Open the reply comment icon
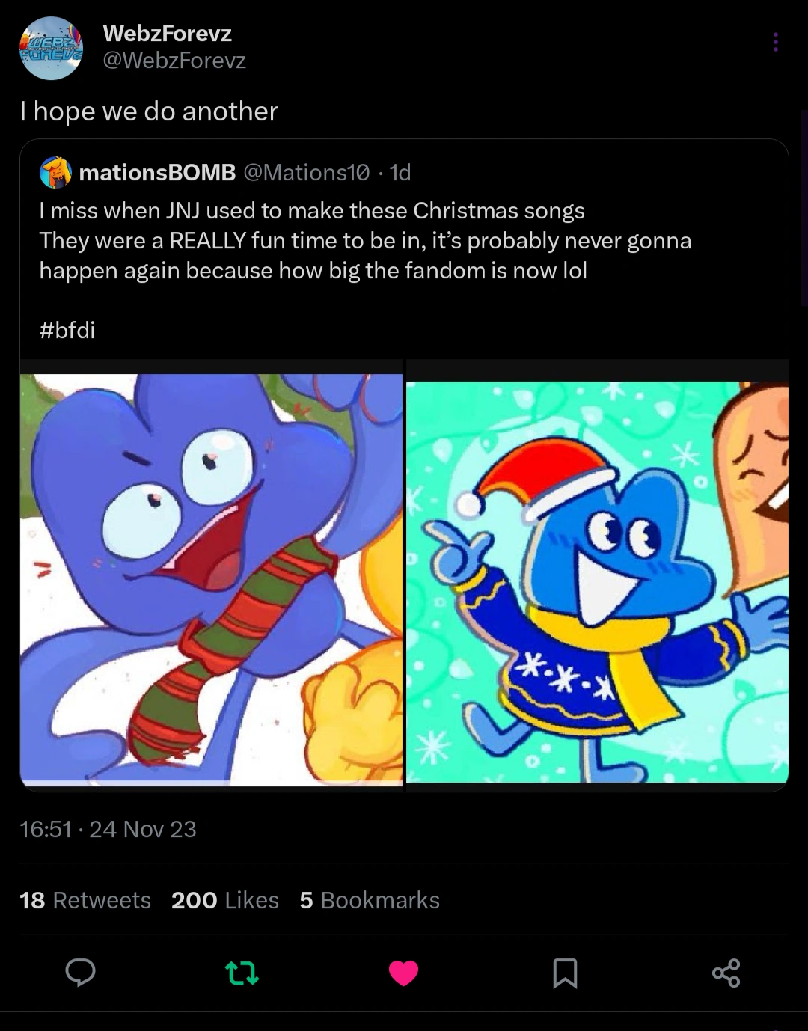Image resolution: width=808 pixels, height=1031 pixels. [80, 972]
